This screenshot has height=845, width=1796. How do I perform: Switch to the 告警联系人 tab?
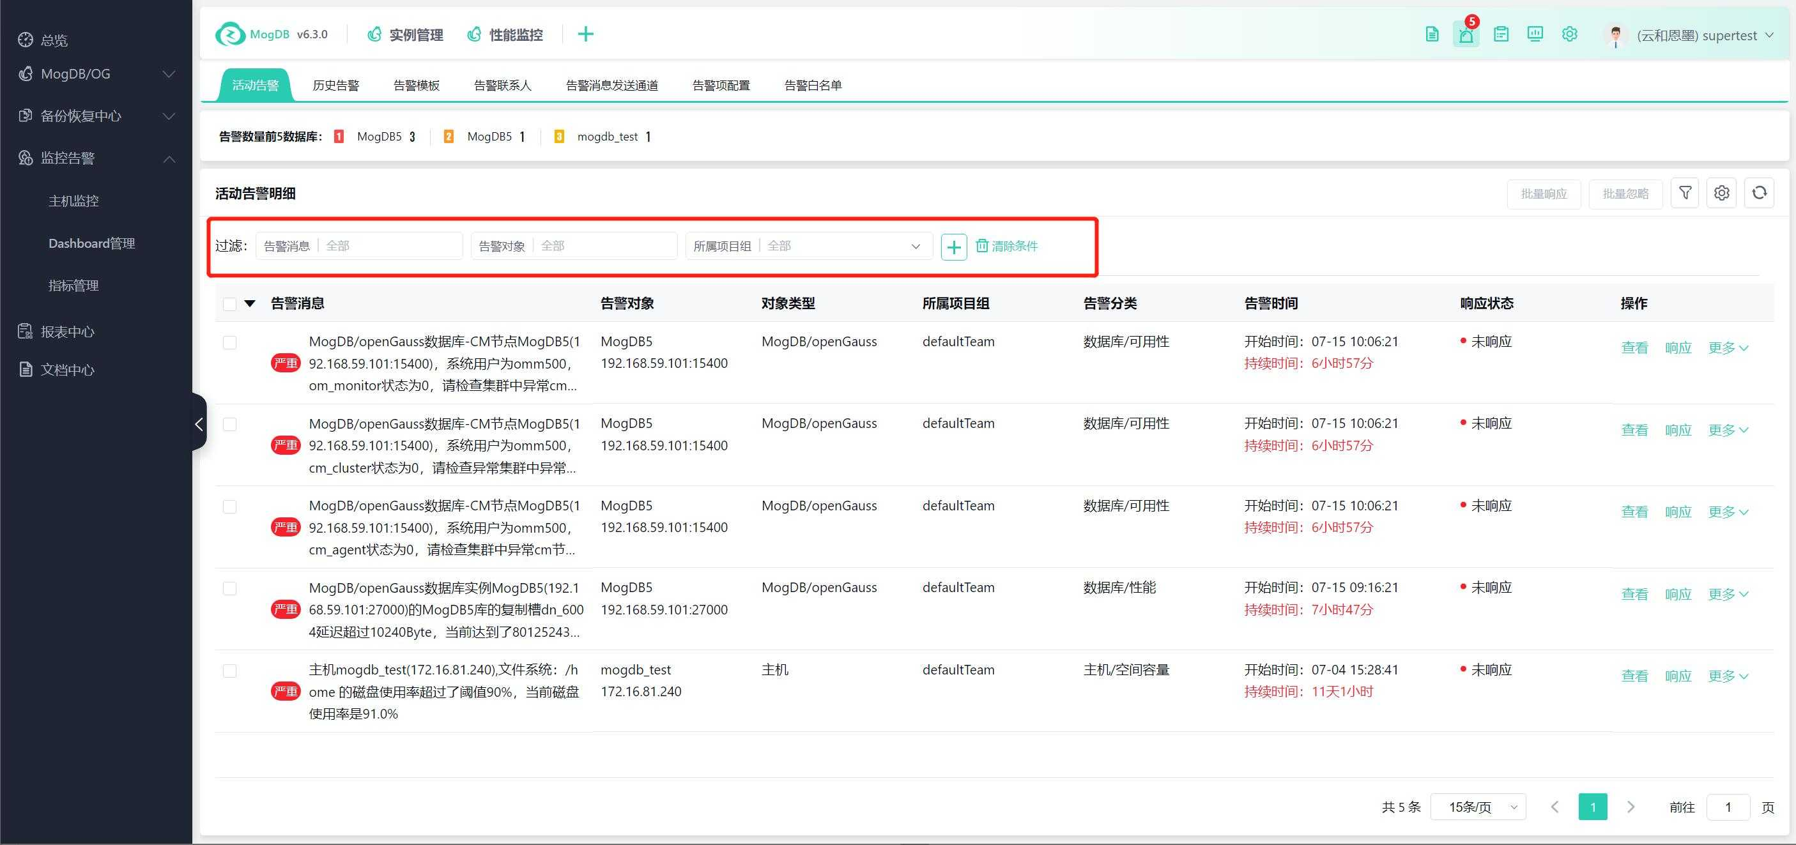click(x=503, y=85)
